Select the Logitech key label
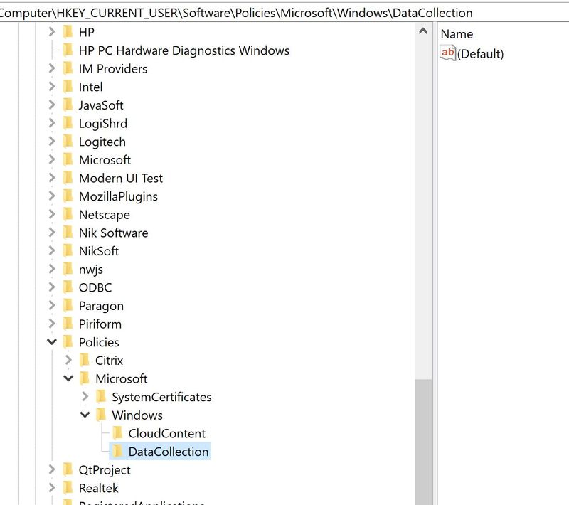Image resolution: width=569 pixels, height=505 pixels. tap(102, 142)
